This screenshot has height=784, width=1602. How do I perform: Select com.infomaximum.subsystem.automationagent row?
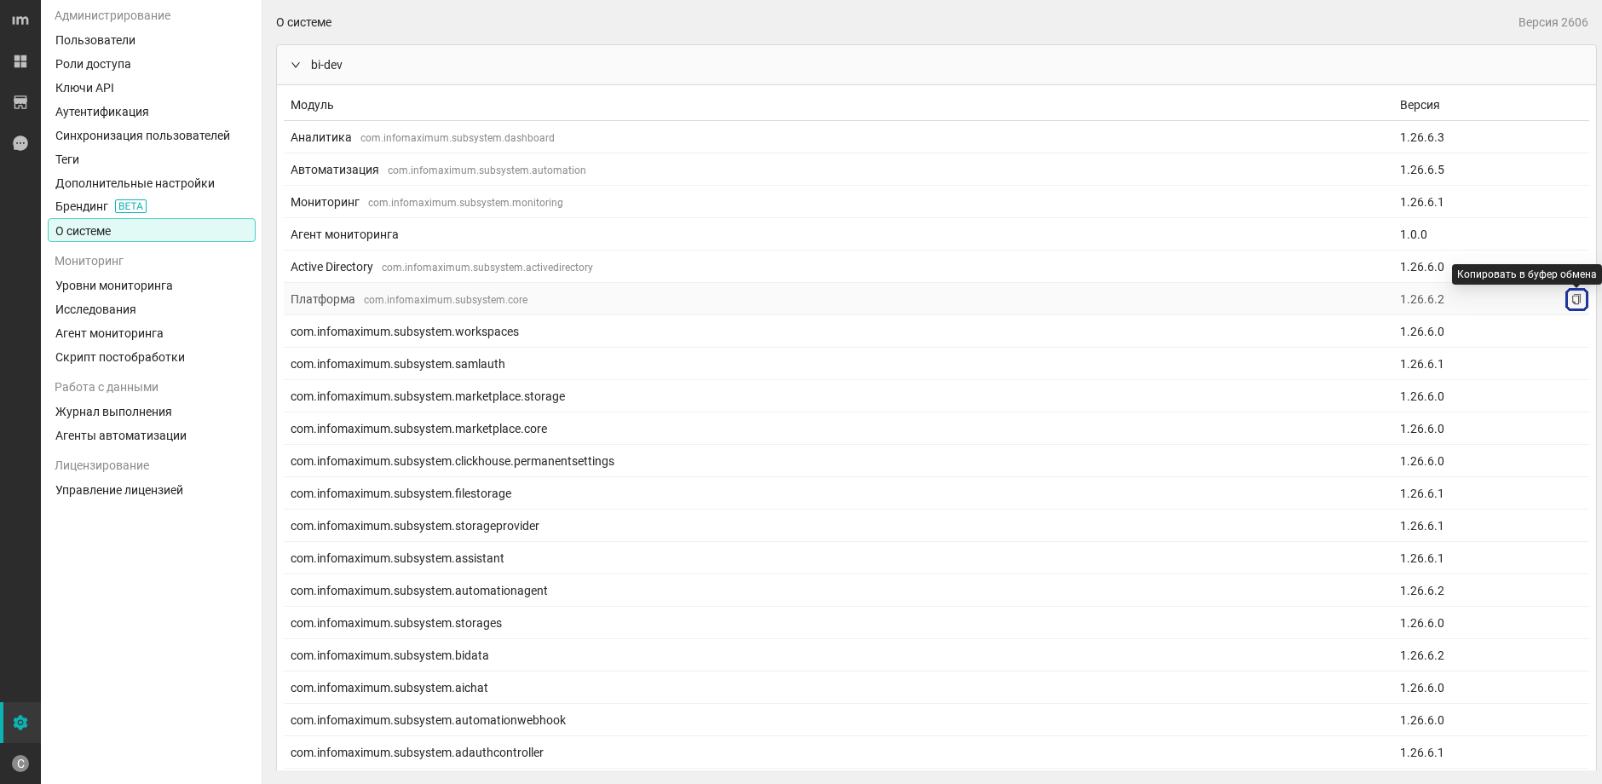point(936,591)
